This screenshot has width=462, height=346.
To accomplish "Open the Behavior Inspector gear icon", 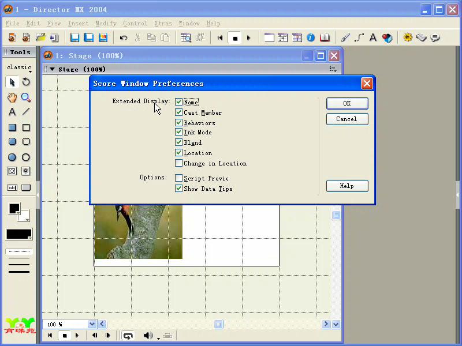I will pyautogui.click(x=408, y=37).
